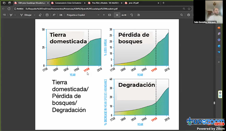Zoom out of the PDF
This screenshot has height=131, width=226.
click(x=98, y=15)
